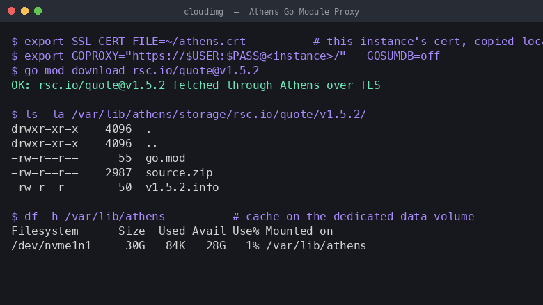
Task: Minimize window using the yellow button
Action: point(24,11)
